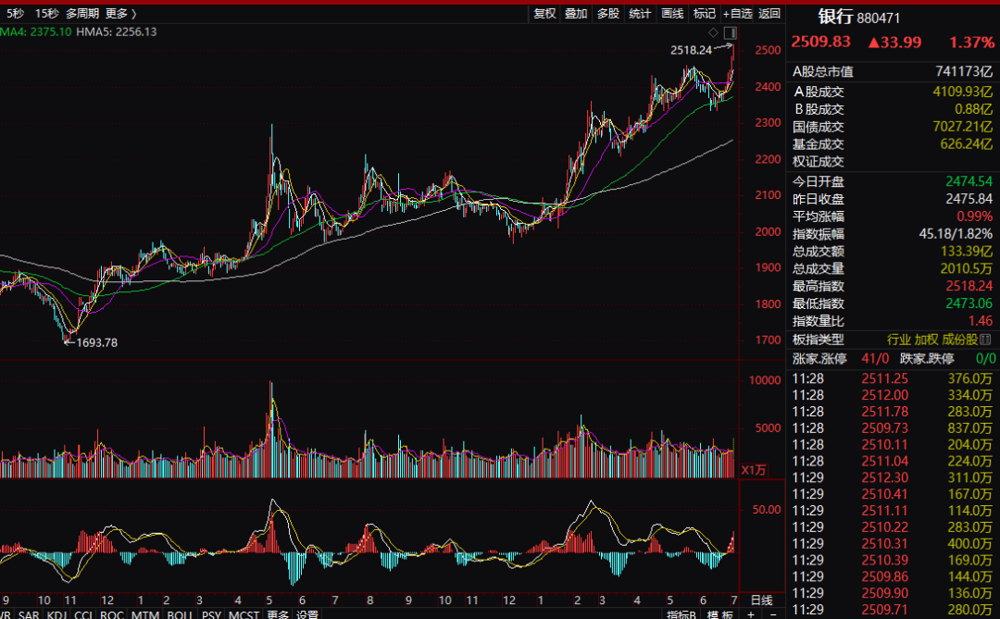Toggle 叠加 overlay comparison
Screen dimensions: 1000x619
click(x=576, y=13)
